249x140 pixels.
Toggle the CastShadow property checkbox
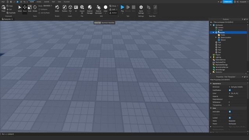click(x=230, y=90)
